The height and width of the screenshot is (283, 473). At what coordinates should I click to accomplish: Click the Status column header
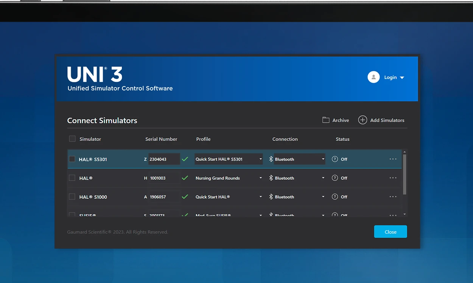pos(342,139)
